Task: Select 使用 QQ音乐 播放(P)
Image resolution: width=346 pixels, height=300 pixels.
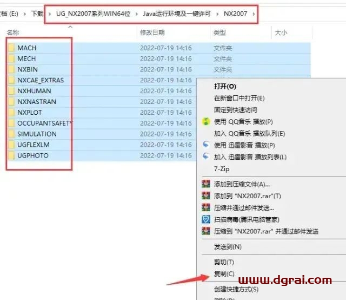Action: click(243, 122)
